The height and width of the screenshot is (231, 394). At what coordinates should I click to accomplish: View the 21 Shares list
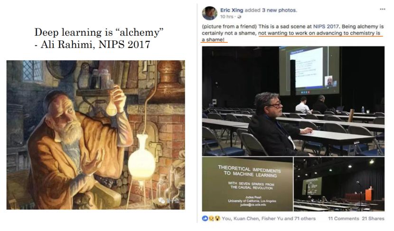[373, 219]
